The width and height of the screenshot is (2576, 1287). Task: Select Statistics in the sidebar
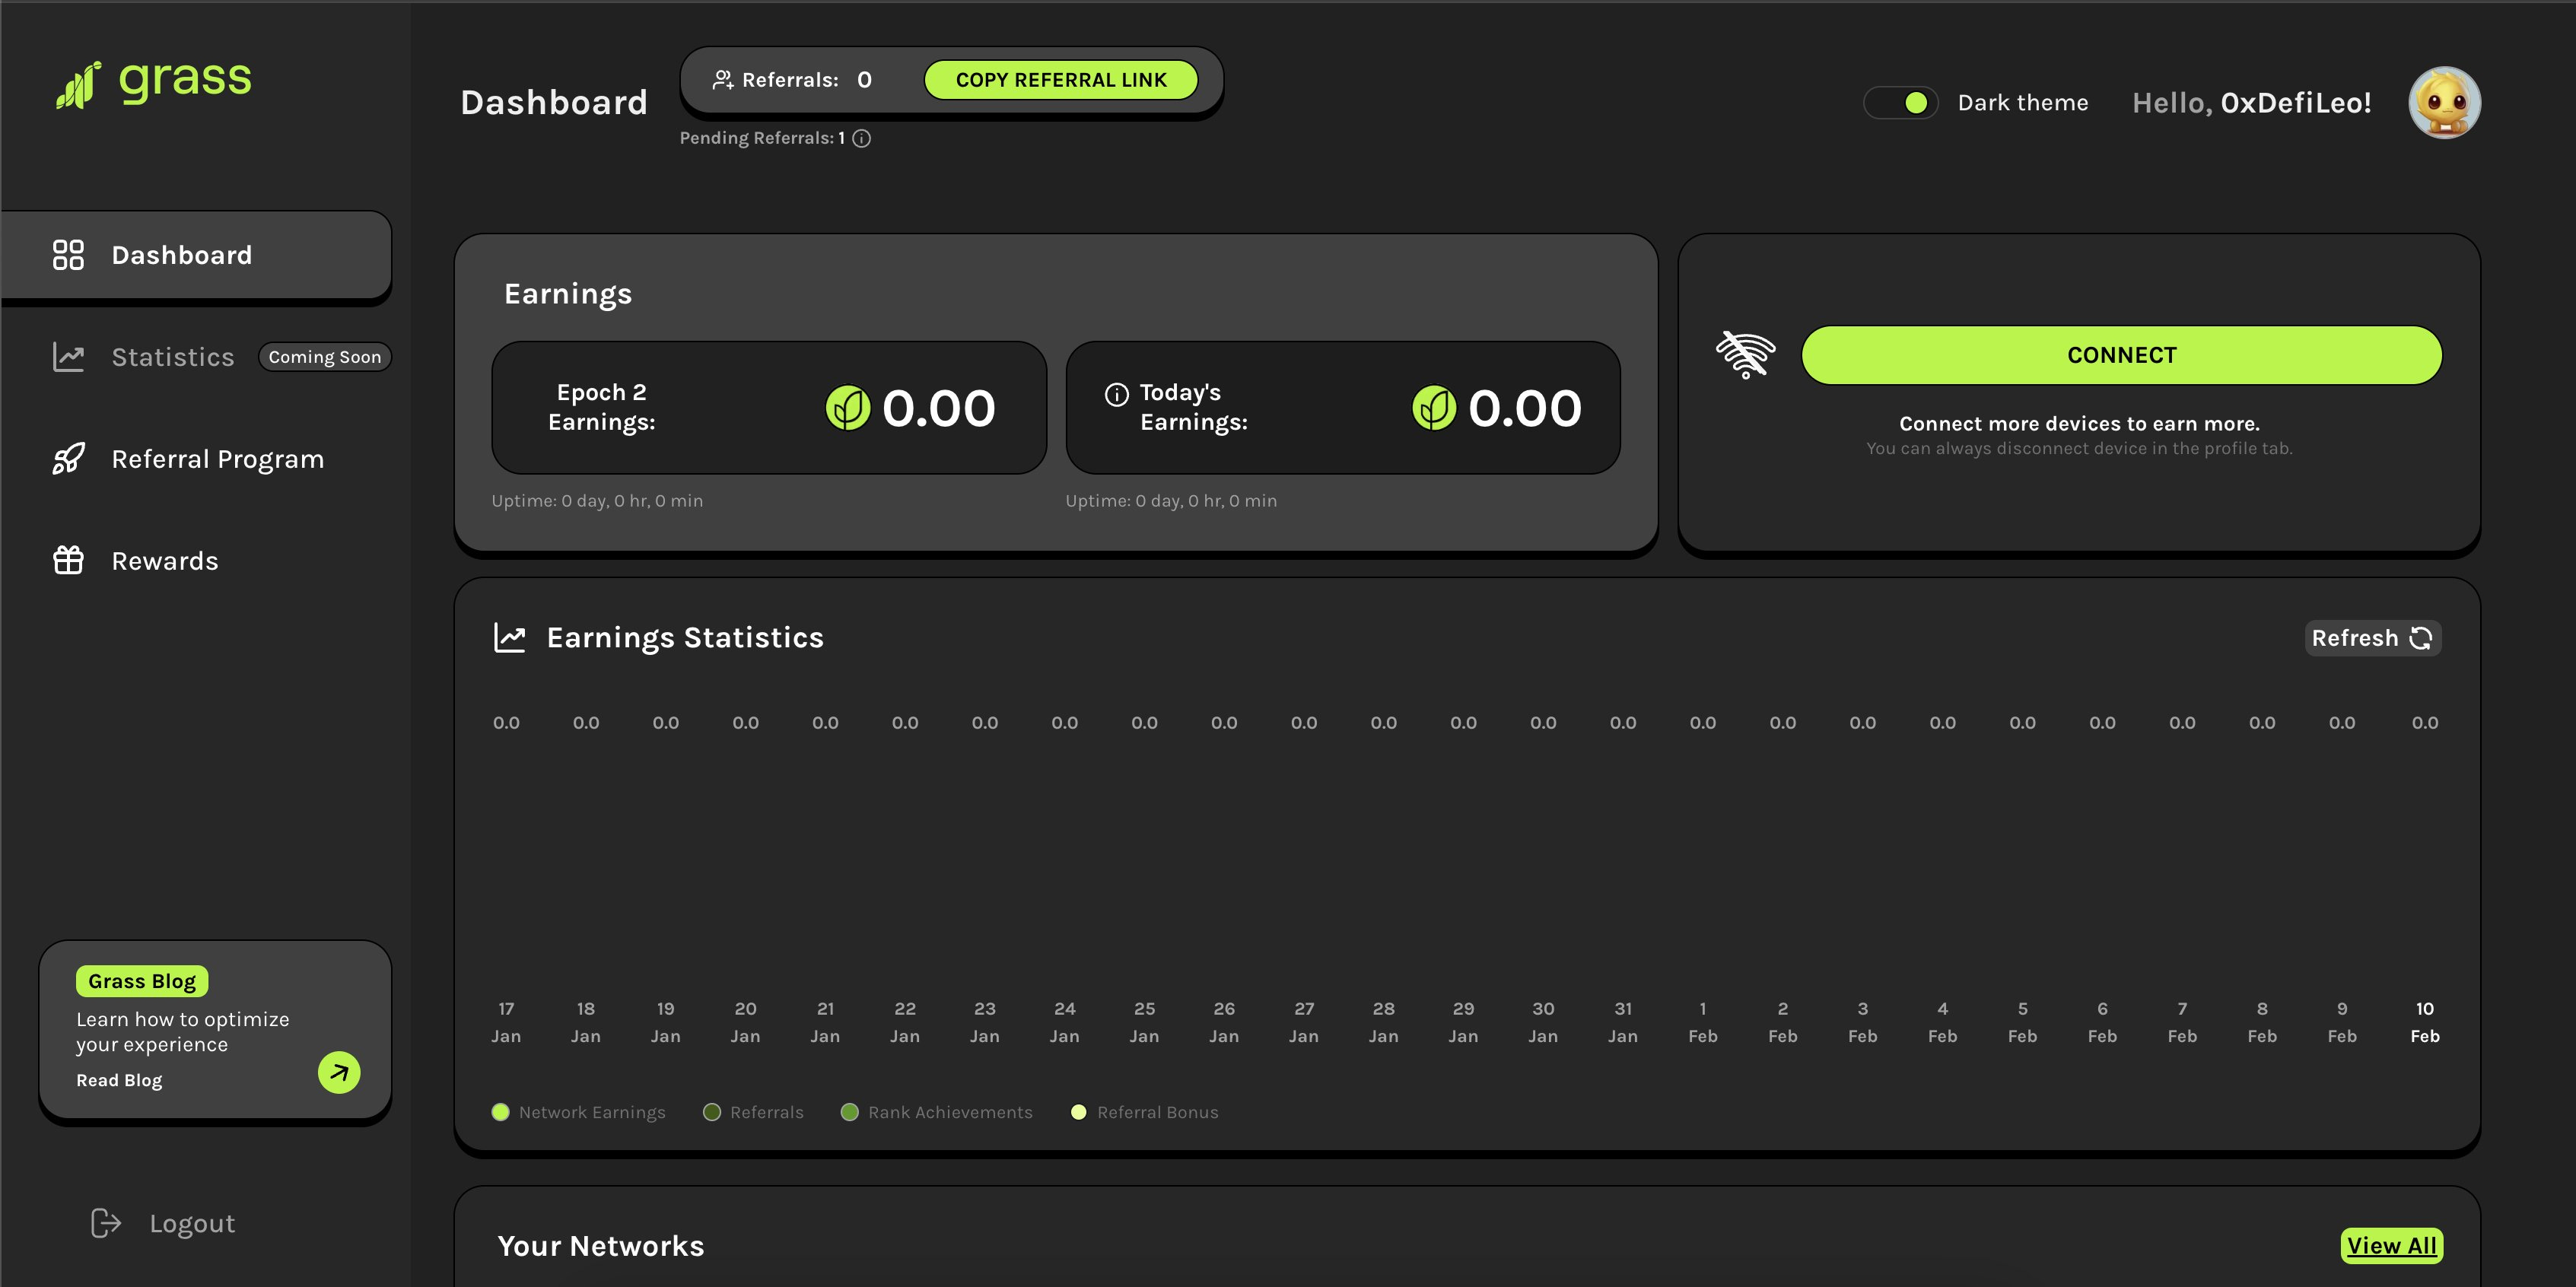point(172,357)
